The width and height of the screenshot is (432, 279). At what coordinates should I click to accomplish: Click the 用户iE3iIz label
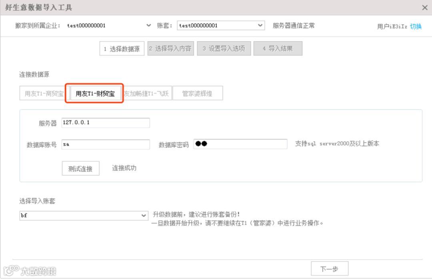click(x=392, y=26)
